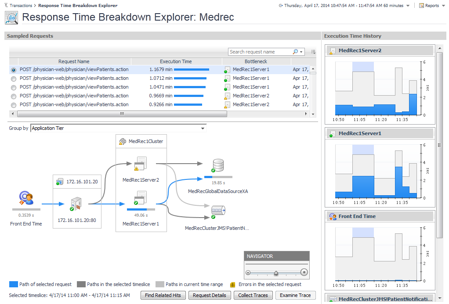
Task: Open the table column settings icon
Action: click(x=313, y=52)
